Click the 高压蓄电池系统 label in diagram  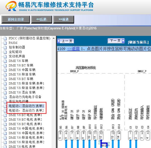pos(86,68)
